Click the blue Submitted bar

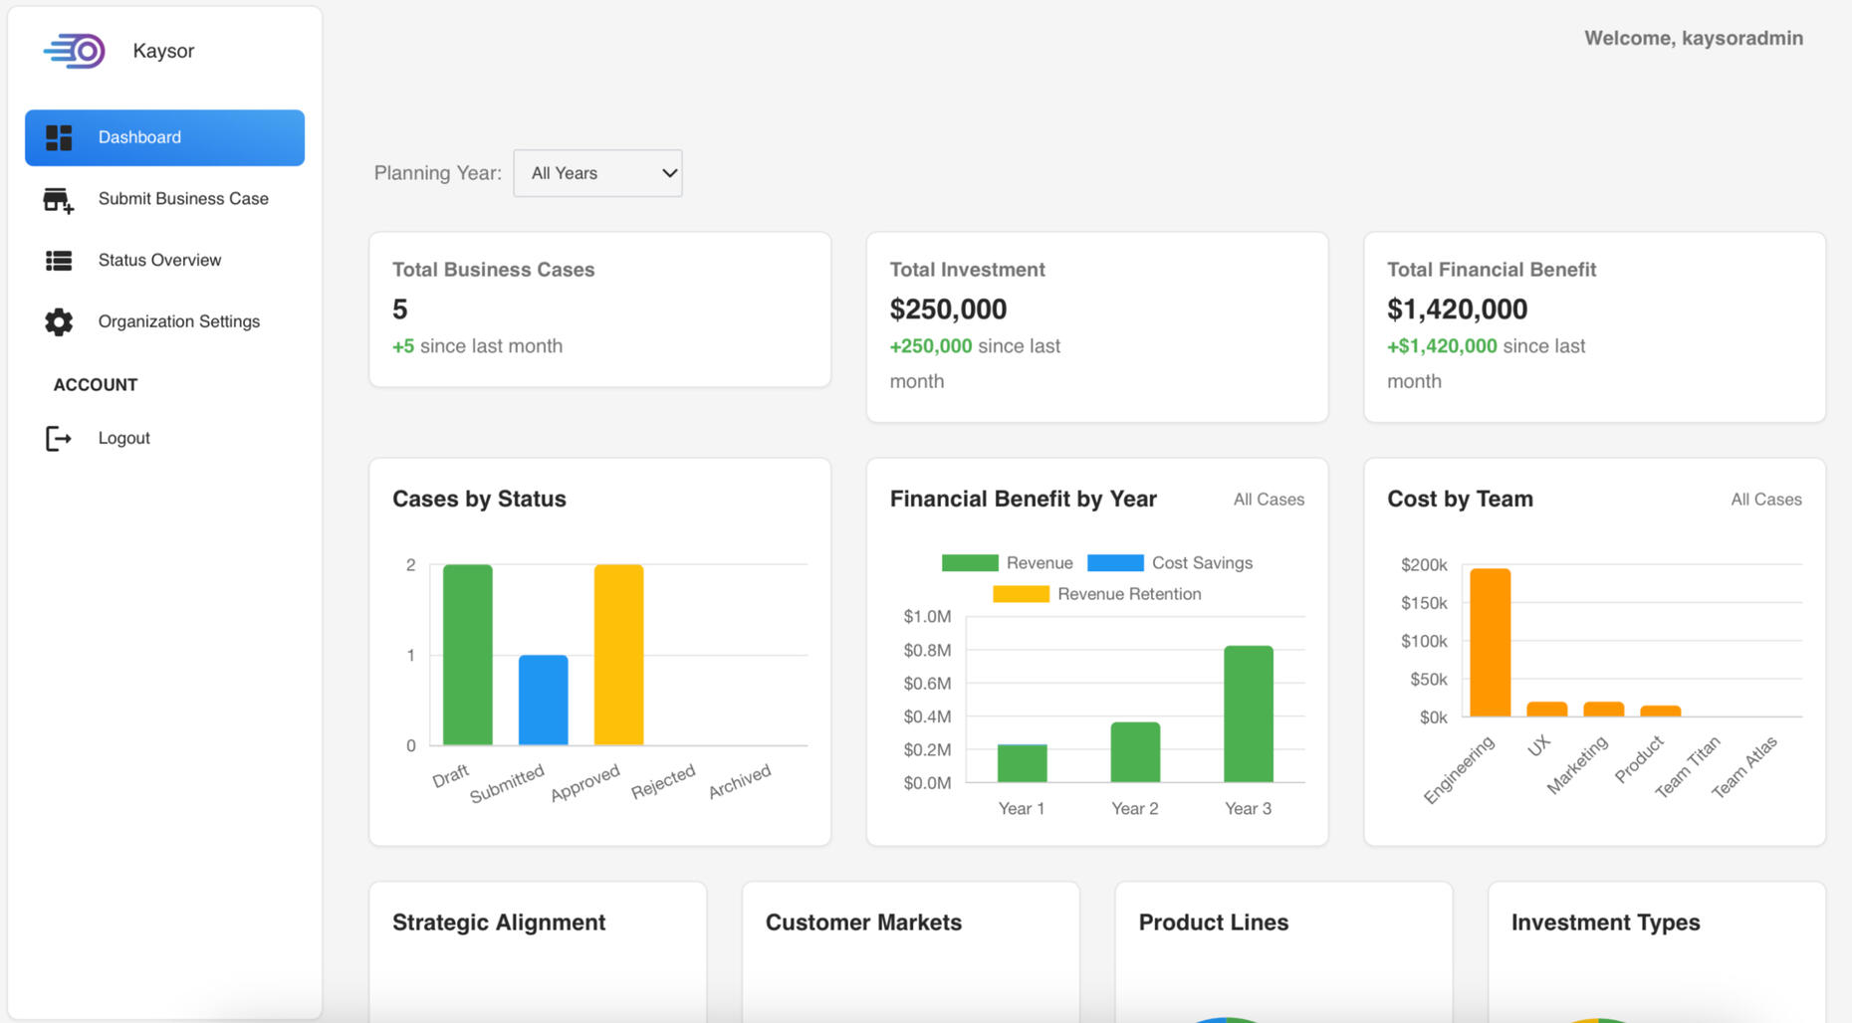pos(543,700)
